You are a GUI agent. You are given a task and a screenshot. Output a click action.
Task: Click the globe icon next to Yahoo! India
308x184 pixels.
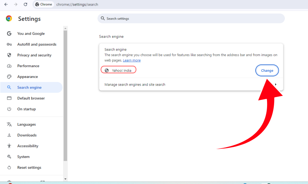pos(107,71)
